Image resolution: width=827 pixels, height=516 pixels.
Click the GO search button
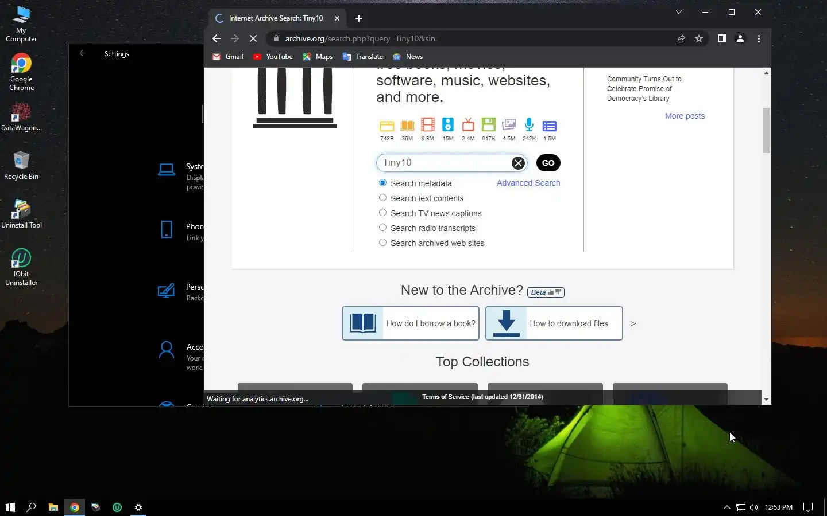548,163
